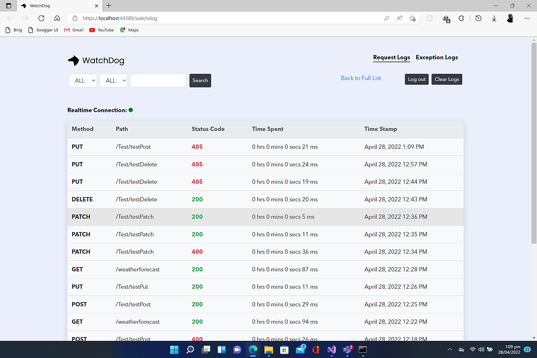Click the WatchDog dog logo icon
The image size is (537, 358).
pos(72,60)
